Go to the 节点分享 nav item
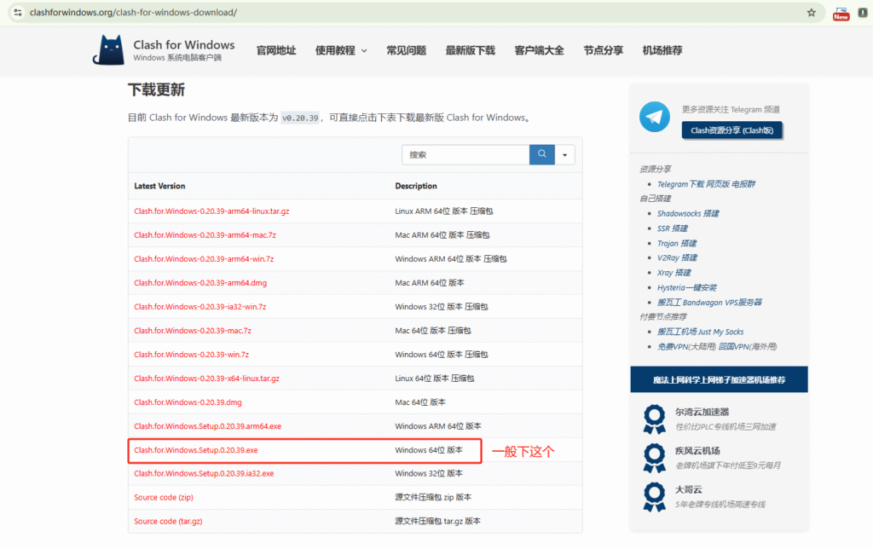This screenshot has width=873, height=549. (603, 50)
